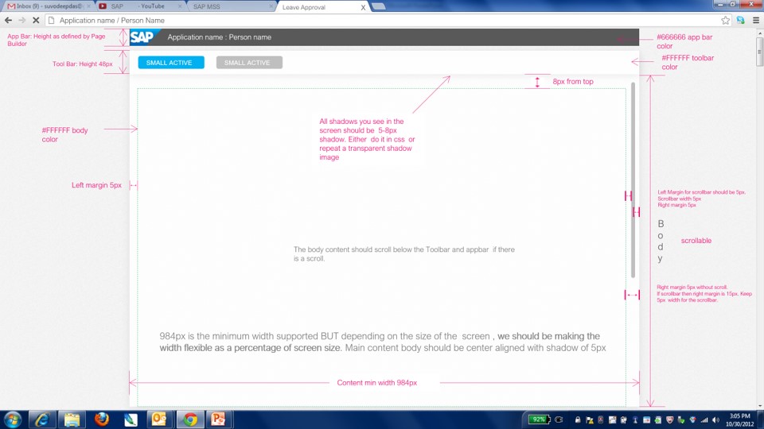Viewport: 764px width, 429px height.
Task: Open Windows Explorer folder in the taskbar
Action: pos(72,419)
